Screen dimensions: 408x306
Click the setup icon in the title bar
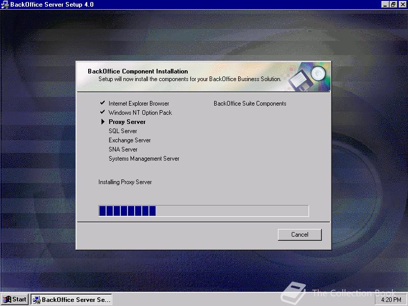point(5,5)
